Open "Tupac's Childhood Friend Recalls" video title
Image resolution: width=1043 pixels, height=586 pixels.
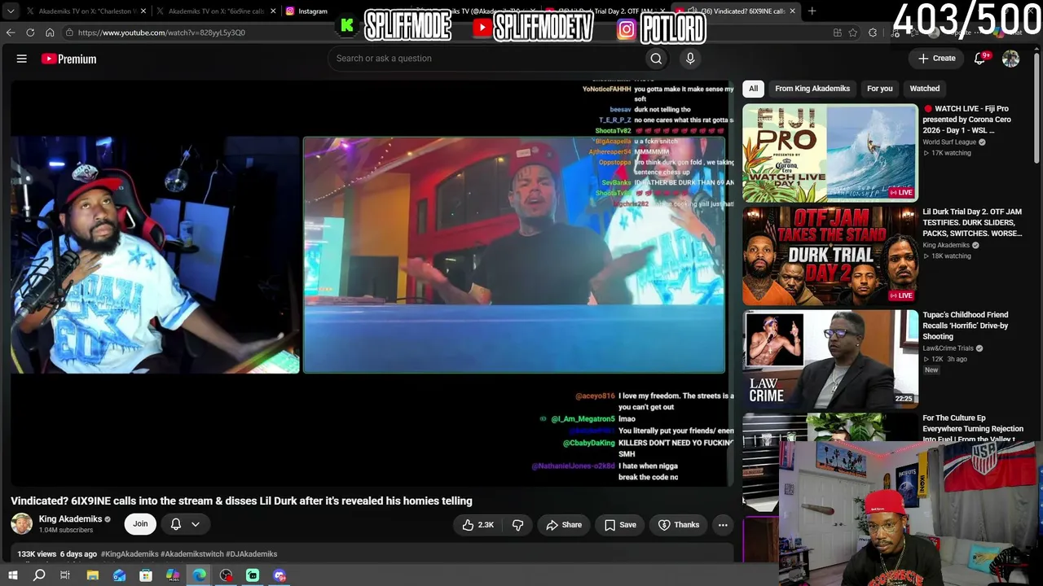(x=966, y=326)
